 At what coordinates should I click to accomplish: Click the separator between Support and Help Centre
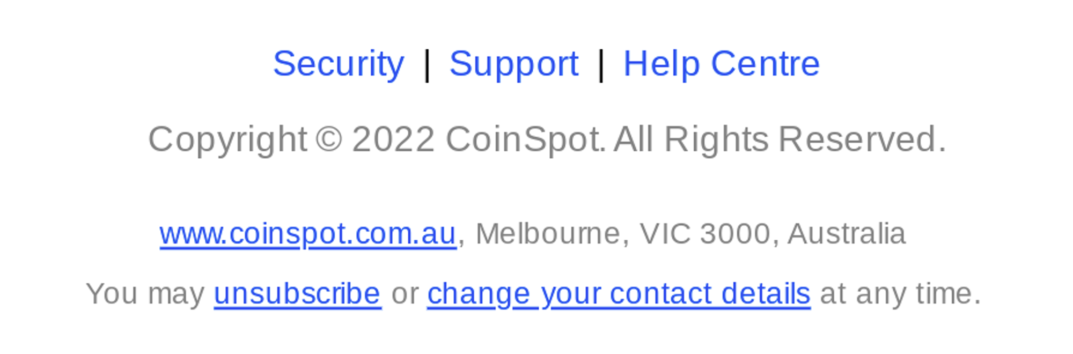coord(601,64)
